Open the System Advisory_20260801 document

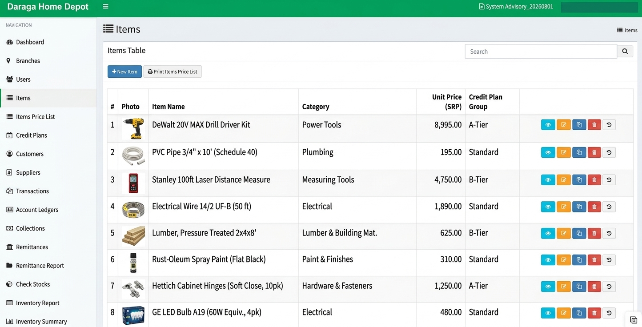[516, 7]
